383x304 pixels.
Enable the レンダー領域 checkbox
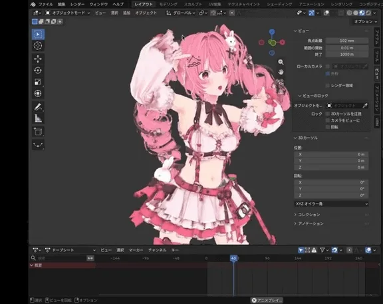[328, 86]
